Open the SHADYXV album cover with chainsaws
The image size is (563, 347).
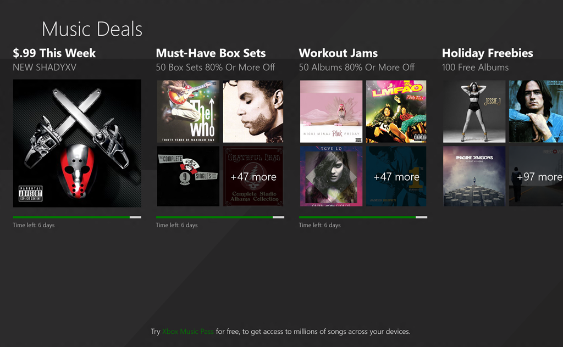click(x=77, y=143)
